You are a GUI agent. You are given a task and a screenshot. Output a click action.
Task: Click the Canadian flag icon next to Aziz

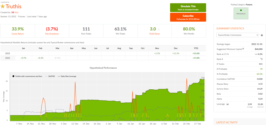point(13,12)
